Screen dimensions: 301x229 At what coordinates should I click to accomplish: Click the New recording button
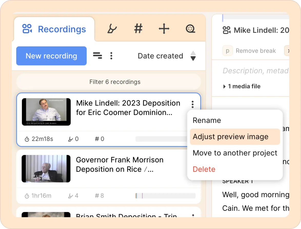pyautogui.click(x=52, y=56)
